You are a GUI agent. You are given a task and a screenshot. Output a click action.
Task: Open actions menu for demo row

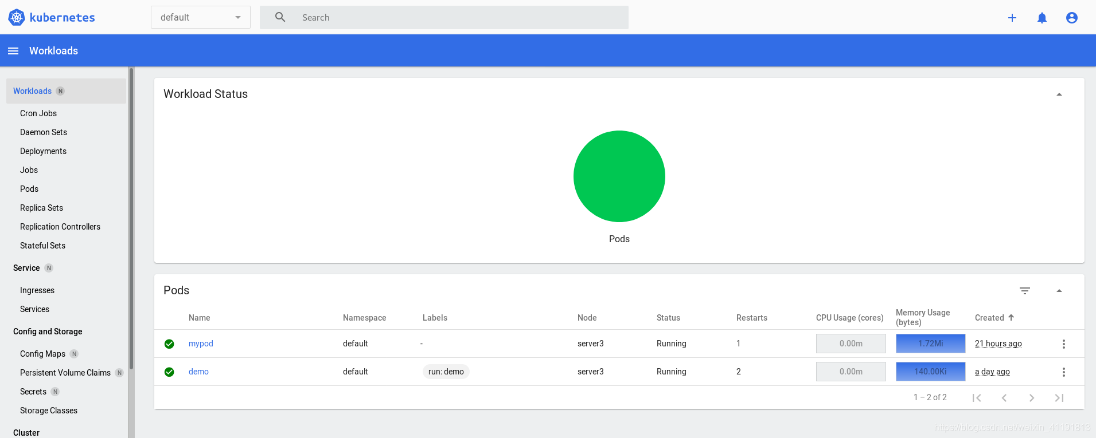pos(1064,372)
